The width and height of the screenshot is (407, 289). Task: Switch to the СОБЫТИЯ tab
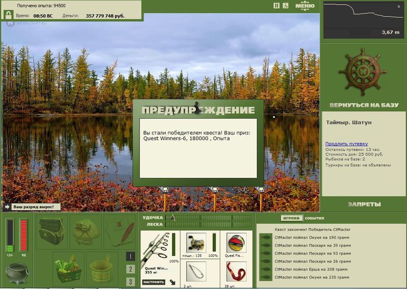point(314,218)
